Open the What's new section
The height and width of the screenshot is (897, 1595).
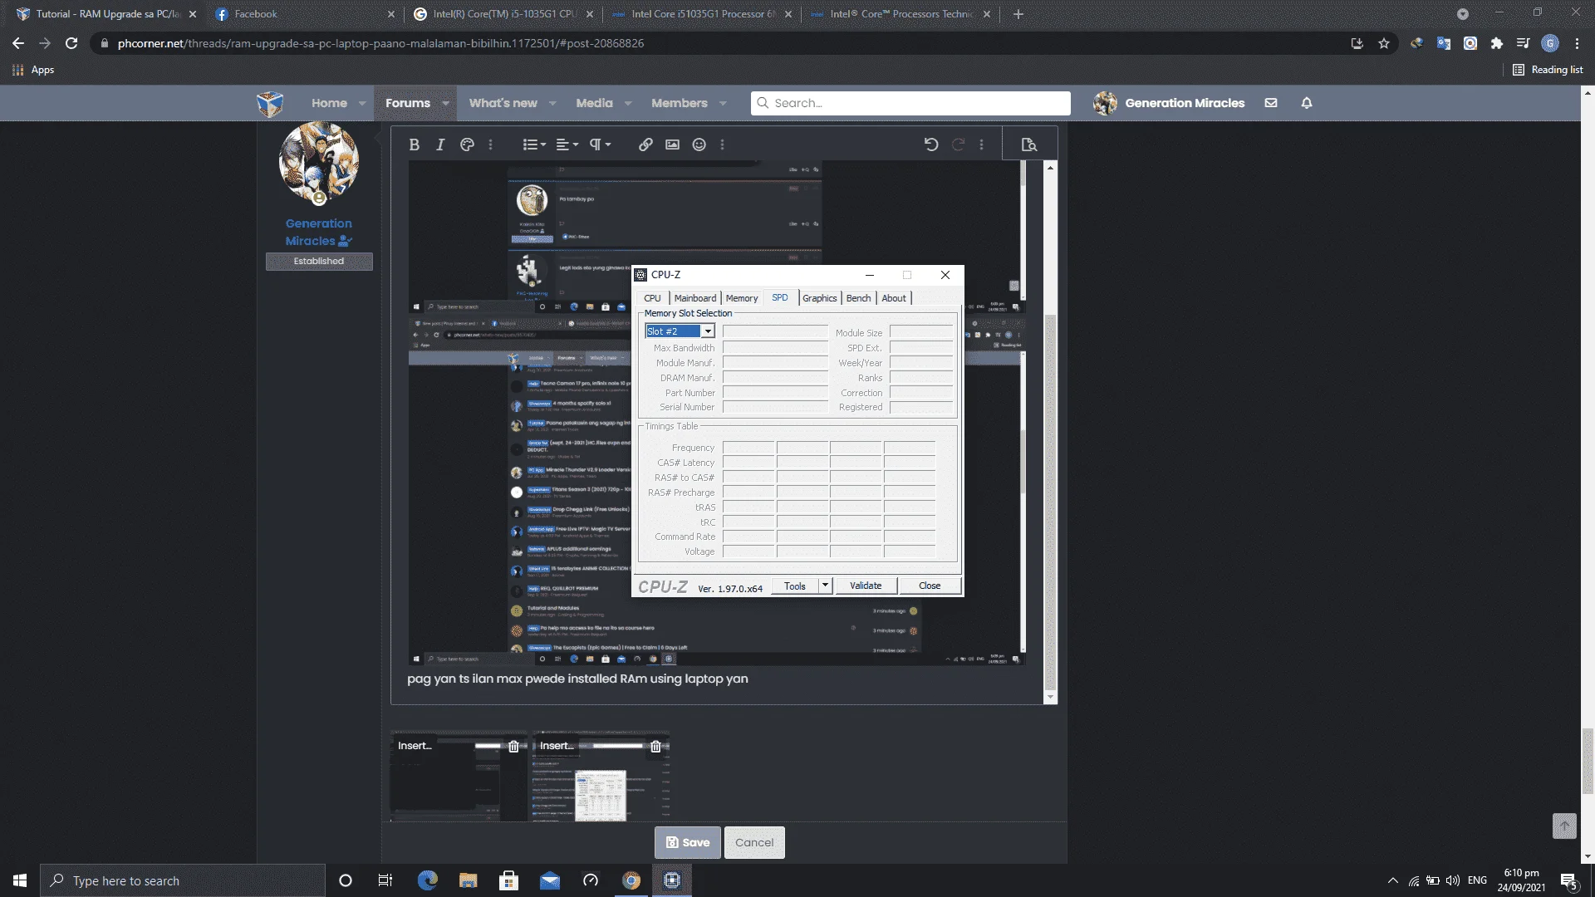pyautogui.click(x=503, y=103)
